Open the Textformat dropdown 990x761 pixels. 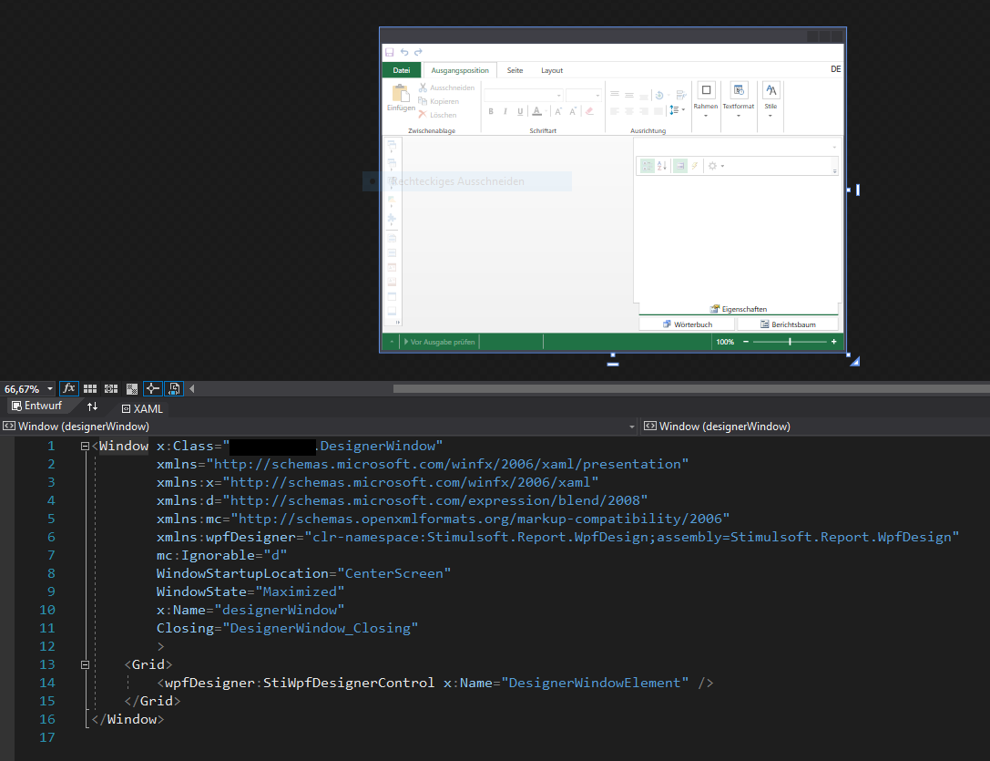click(x=739, y=100)
